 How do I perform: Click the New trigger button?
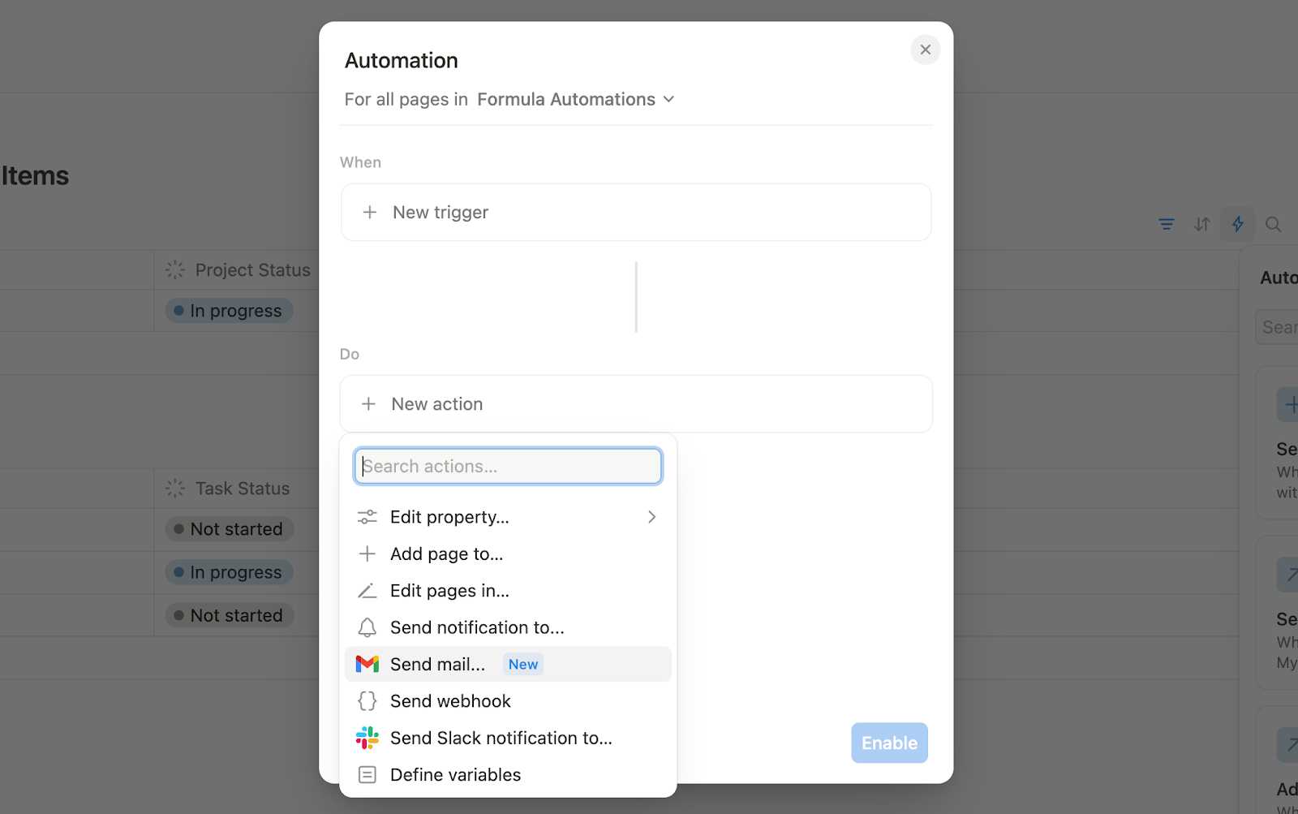635,212
